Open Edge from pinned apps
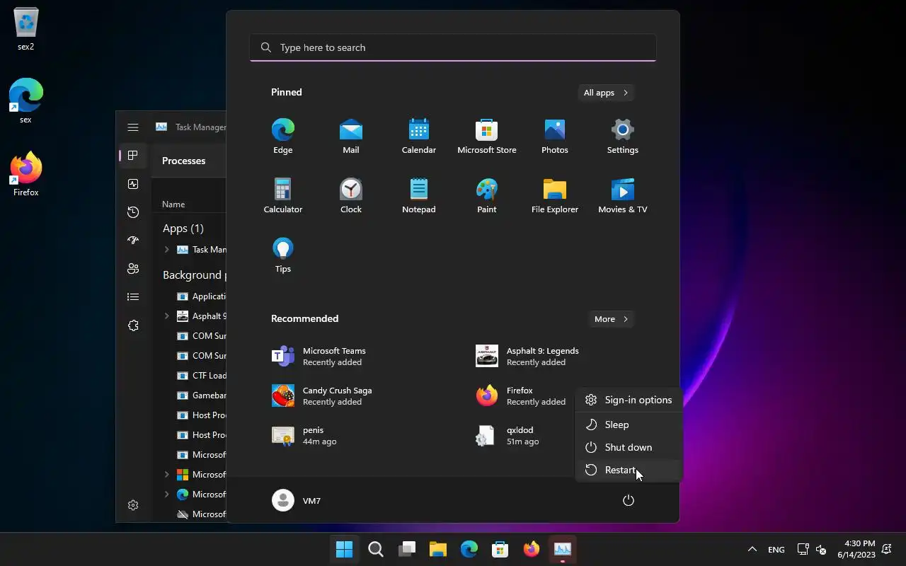Screen dimensions: 906x566 [282, 137]
